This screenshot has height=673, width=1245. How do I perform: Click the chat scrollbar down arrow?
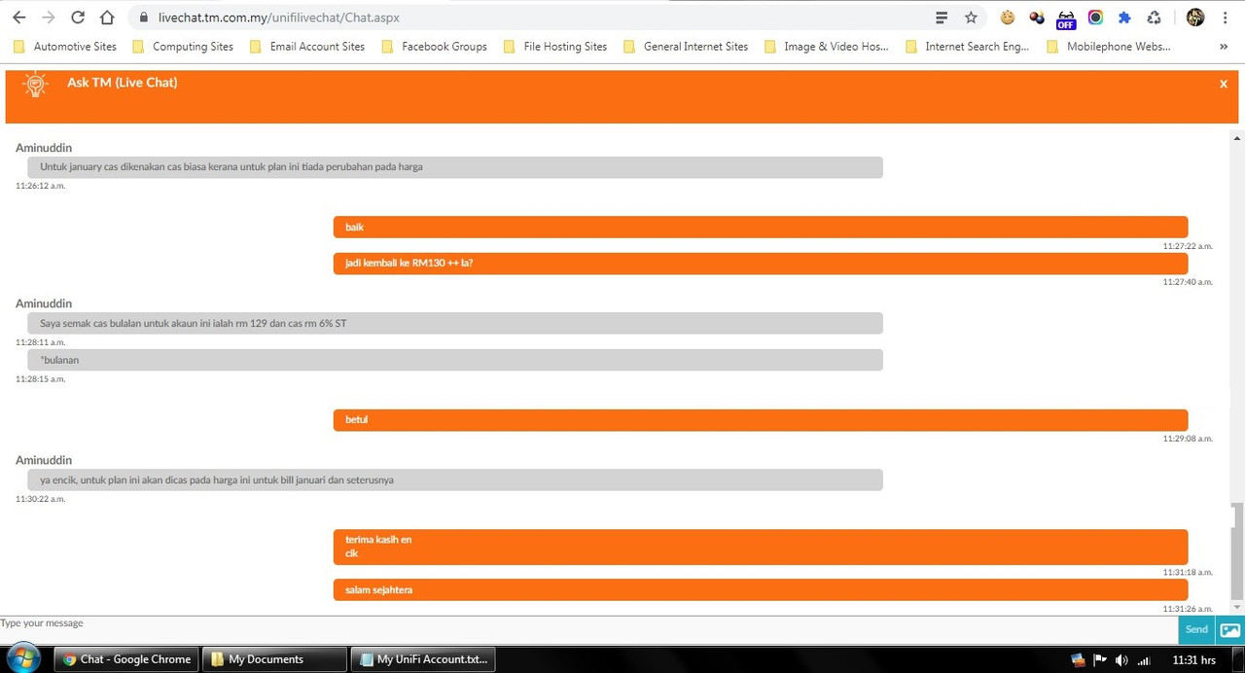1237,607
